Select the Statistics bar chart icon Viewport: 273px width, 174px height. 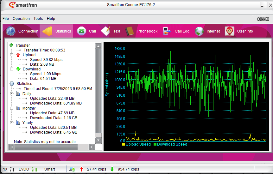pos(48,31)
